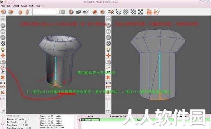Toggle the light bulb in left viewport toolbar
This screenshot has width=211, height=129.
[x=3, y=50]
